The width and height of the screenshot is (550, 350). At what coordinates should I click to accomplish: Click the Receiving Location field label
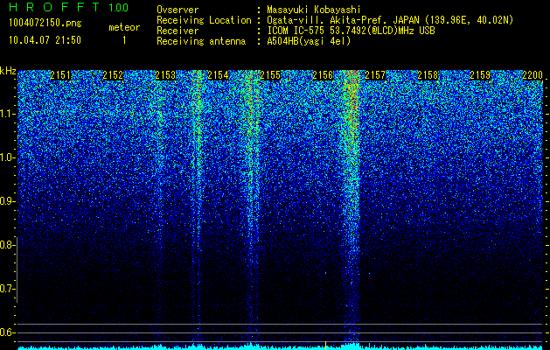coord(204,20)
